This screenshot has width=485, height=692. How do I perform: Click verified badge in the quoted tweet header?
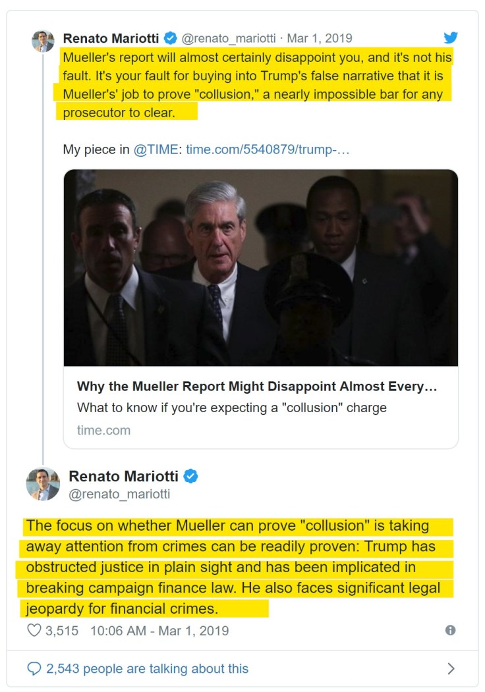(169, 38)
